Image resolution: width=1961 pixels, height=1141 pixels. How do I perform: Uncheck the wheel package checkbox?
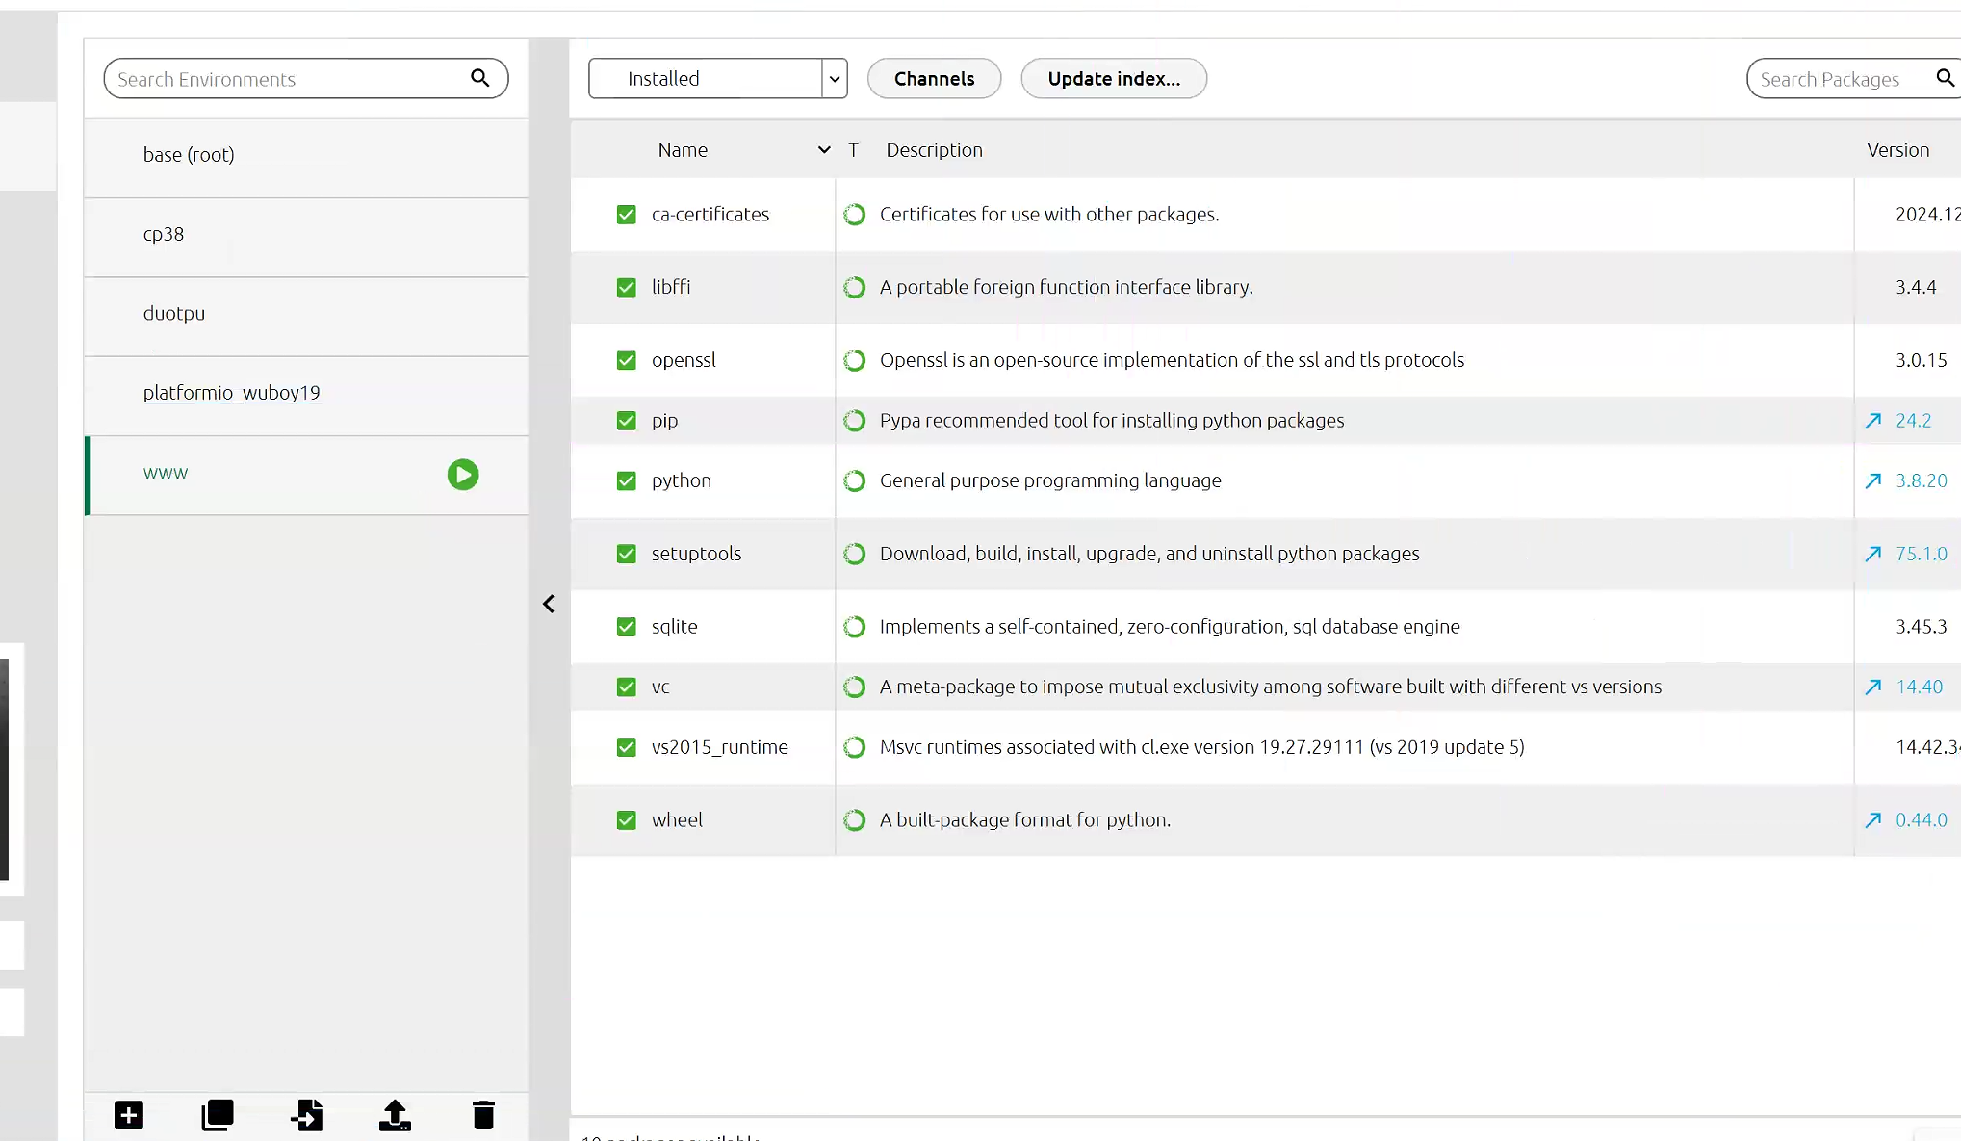tap(627, 820)
